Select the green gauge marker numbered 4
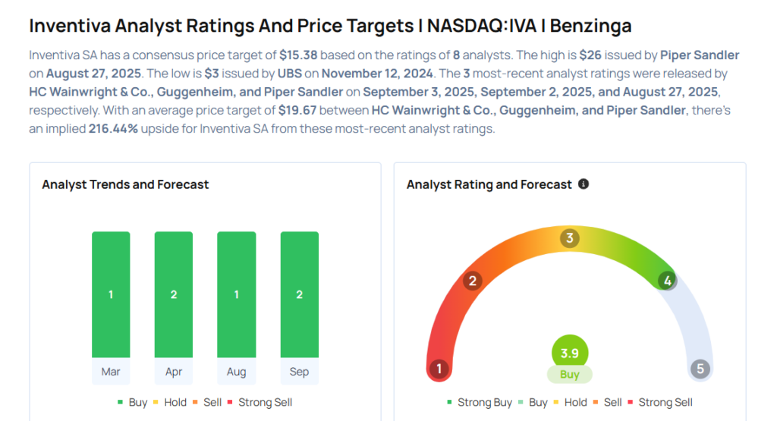Screen dimensions: 777x421 click(666, 281)
